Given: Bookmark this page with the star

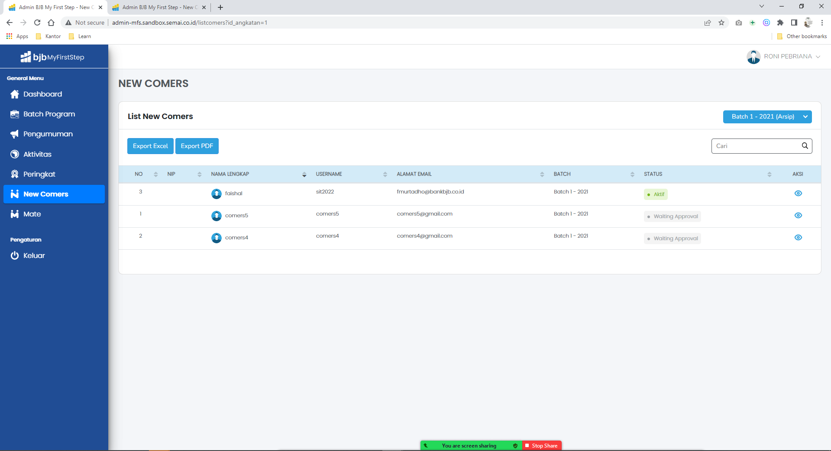Looking at the screenshot, I should (x=721, y=23).
